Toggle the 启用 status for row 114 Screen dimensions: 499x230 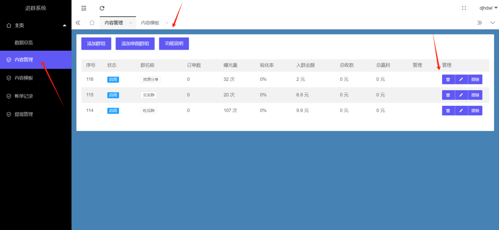point(113,111)
